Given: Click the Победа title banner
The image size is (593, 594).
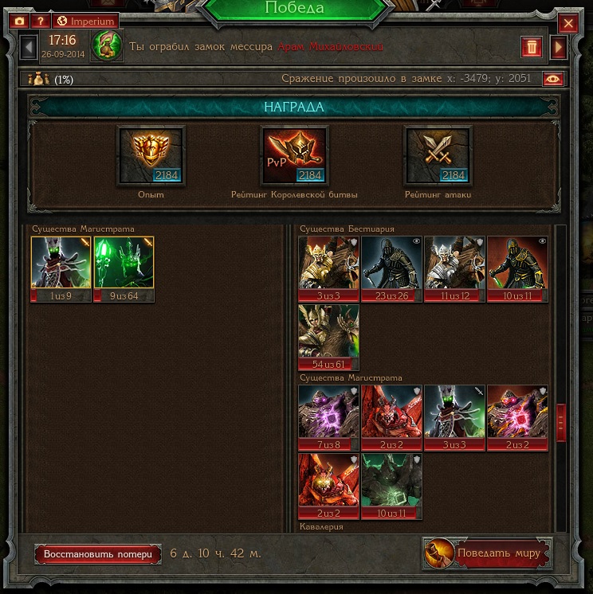Looking at the screenshot, I should (x=294, y=8).
